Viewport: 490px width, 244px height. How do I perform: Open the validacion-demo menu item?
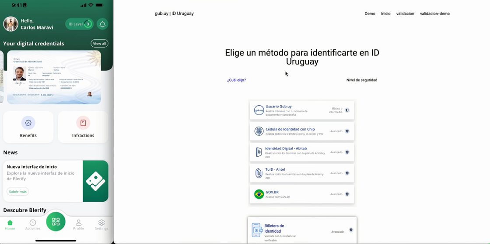(435, 14)
